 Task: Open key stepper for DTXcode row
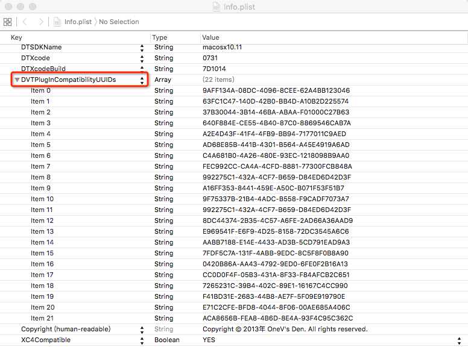(x=142, y=58)
